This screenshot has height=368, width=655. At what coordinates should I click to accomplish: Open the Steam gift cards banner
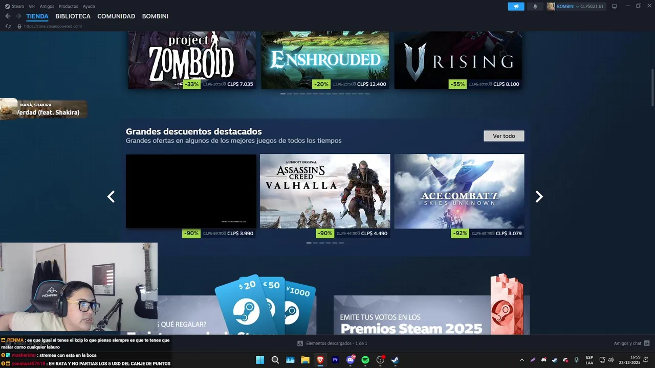237,304
